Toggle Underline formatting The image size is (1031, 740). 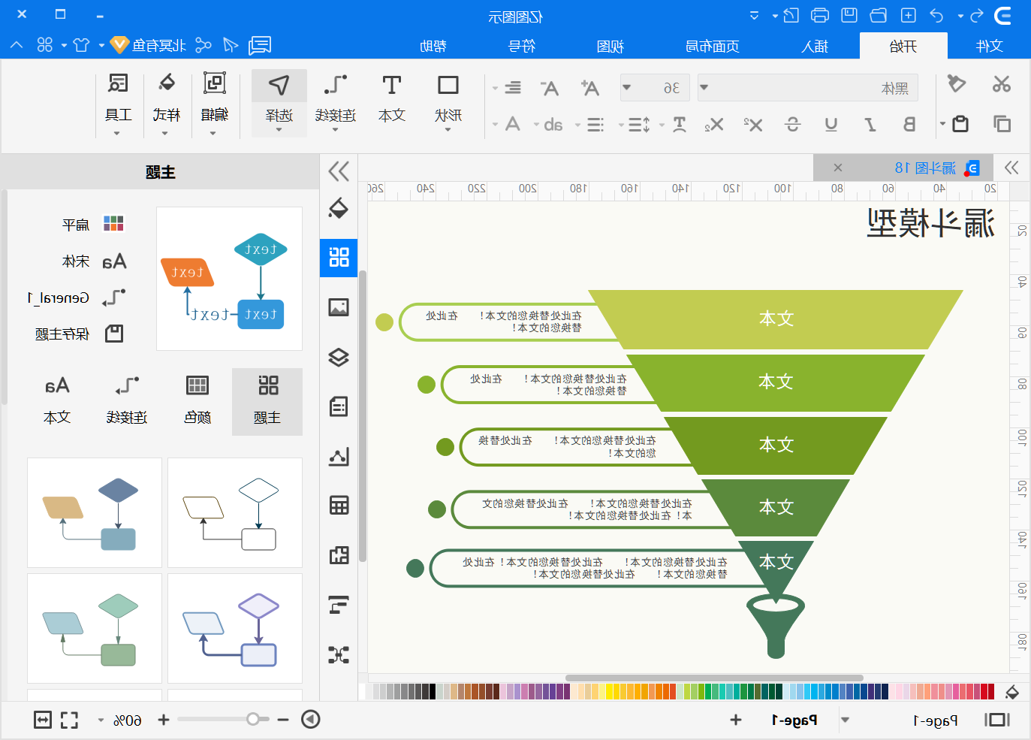click(831, 124)
